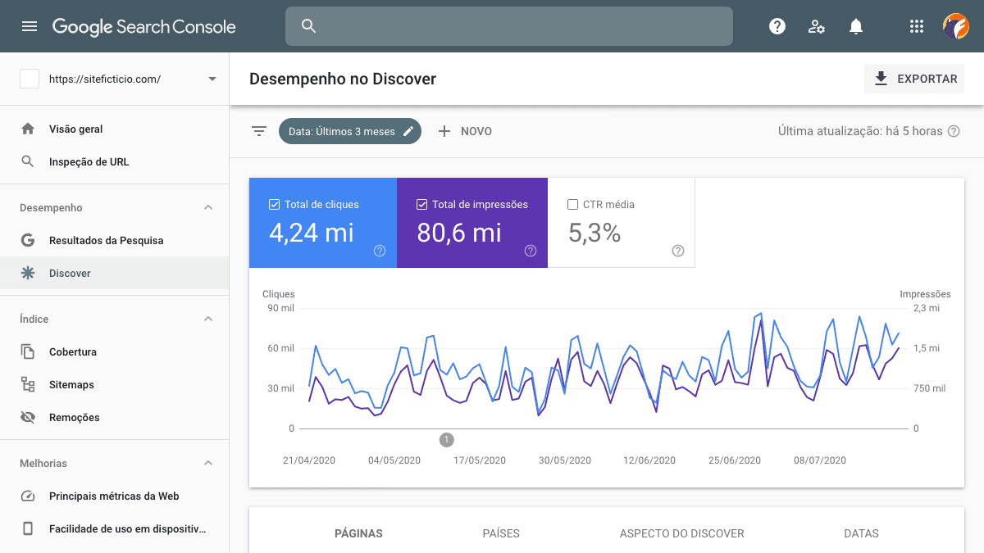Open the ASPECTO DO DISCOVER tab

(x=682, y=533)
